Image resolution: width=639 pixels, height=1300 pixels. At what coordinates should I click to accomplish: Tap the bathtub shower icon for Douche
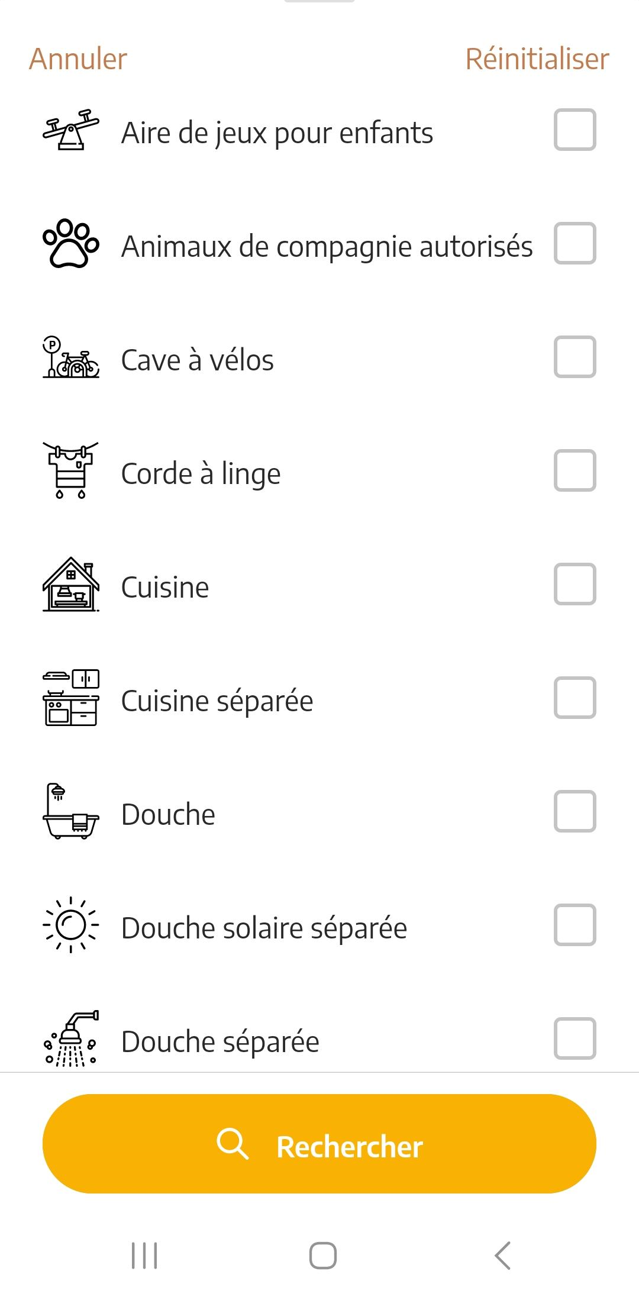point(71,811)
